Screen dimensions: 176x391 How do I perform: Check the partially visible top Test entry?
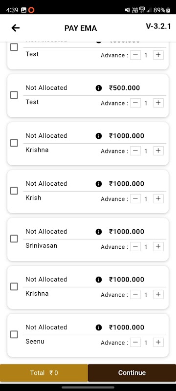14,47
